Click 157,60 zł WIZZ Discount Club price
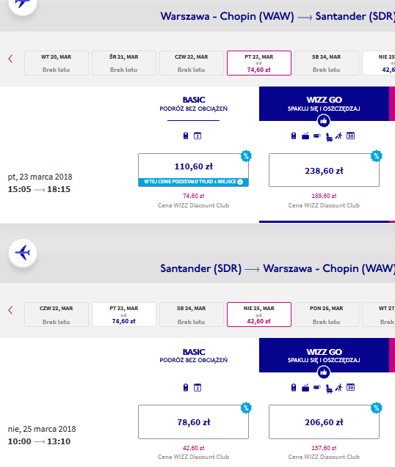This screenshot has width=395, height=467. tap(324, 448)
